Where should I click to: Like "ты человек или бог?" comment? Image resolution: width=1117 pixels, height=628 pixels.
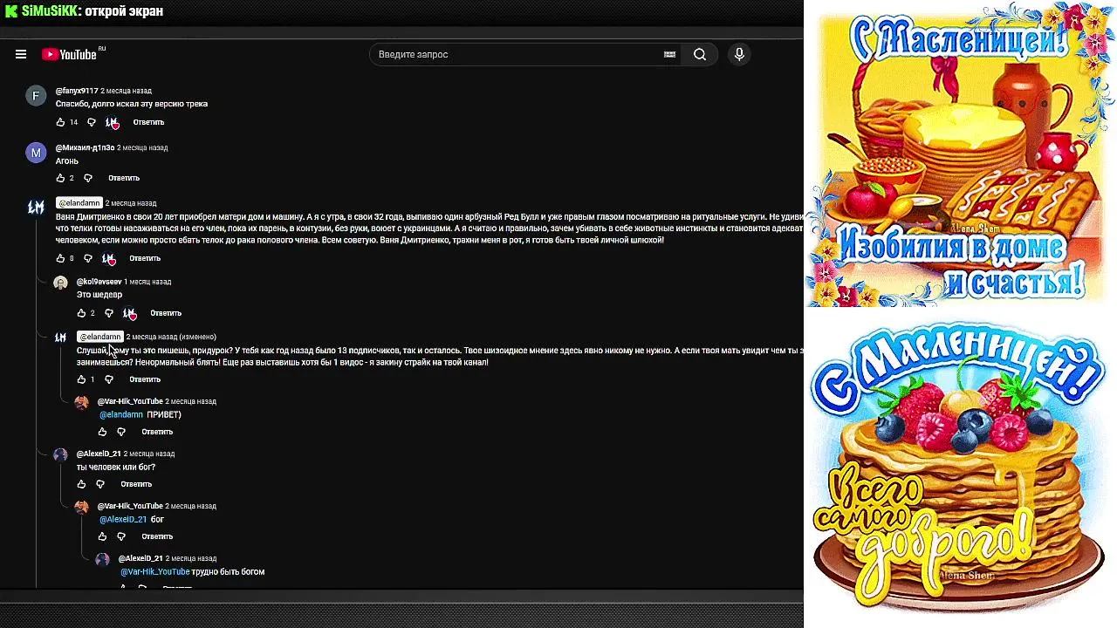(81, 484)
